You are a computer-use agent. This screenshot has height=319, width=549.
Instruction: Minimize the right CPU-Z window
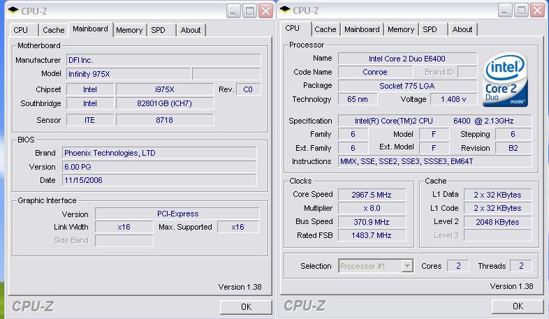coord(504,10)
